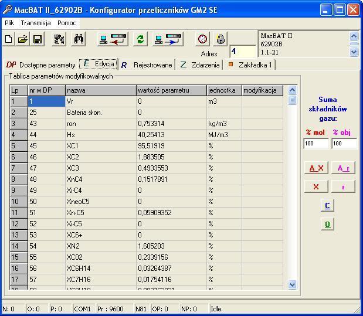Click the binoculars search icon
363x316 pixels.
point(79,39)
